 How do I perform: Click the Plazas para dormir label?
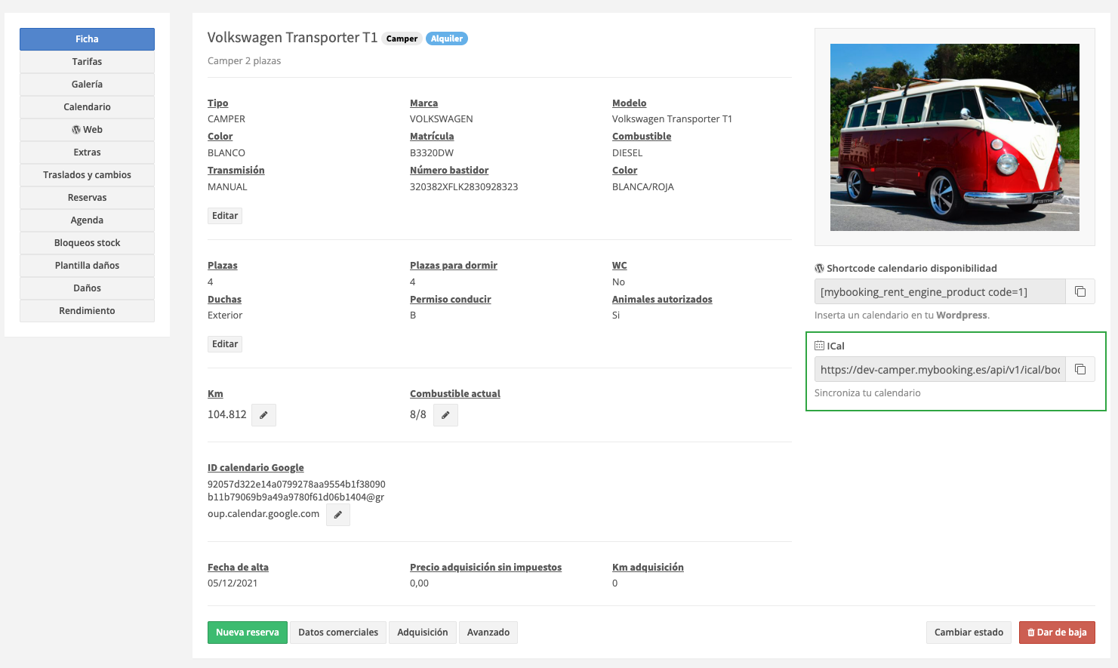click(454, 266)
